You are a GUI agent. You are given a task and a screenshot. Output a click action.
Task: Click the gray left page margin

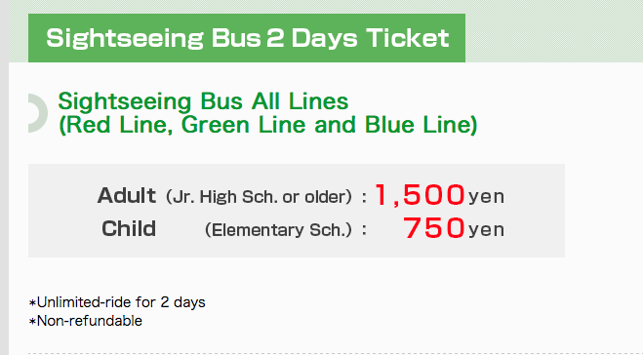point(4,177)
